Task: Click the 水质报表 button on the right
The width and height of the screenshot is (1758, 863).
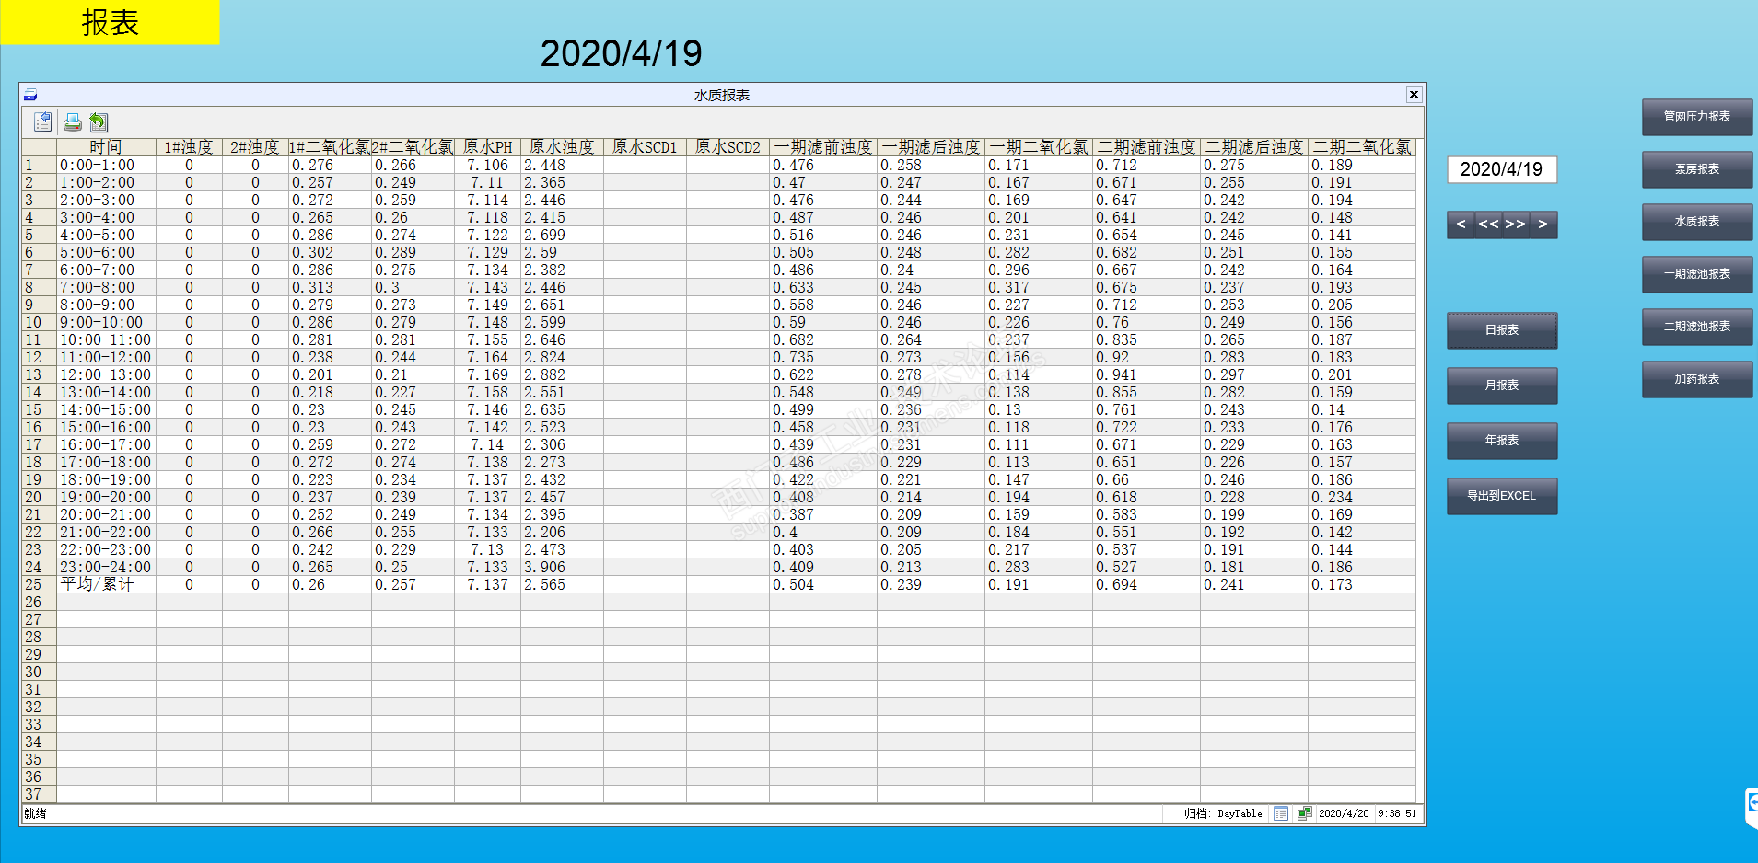Action: (x=1697, y=222)
